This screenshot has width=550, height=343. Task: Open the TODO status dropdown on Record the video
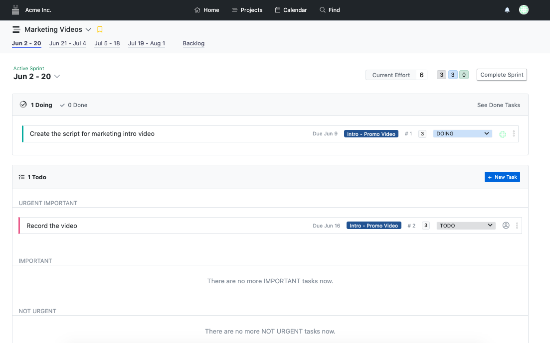[x=465, y=225]
